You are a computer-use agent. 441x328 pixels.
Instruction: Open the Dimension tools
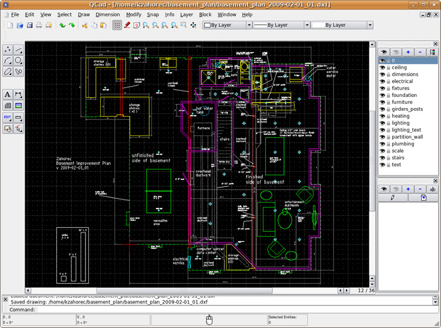18,94
